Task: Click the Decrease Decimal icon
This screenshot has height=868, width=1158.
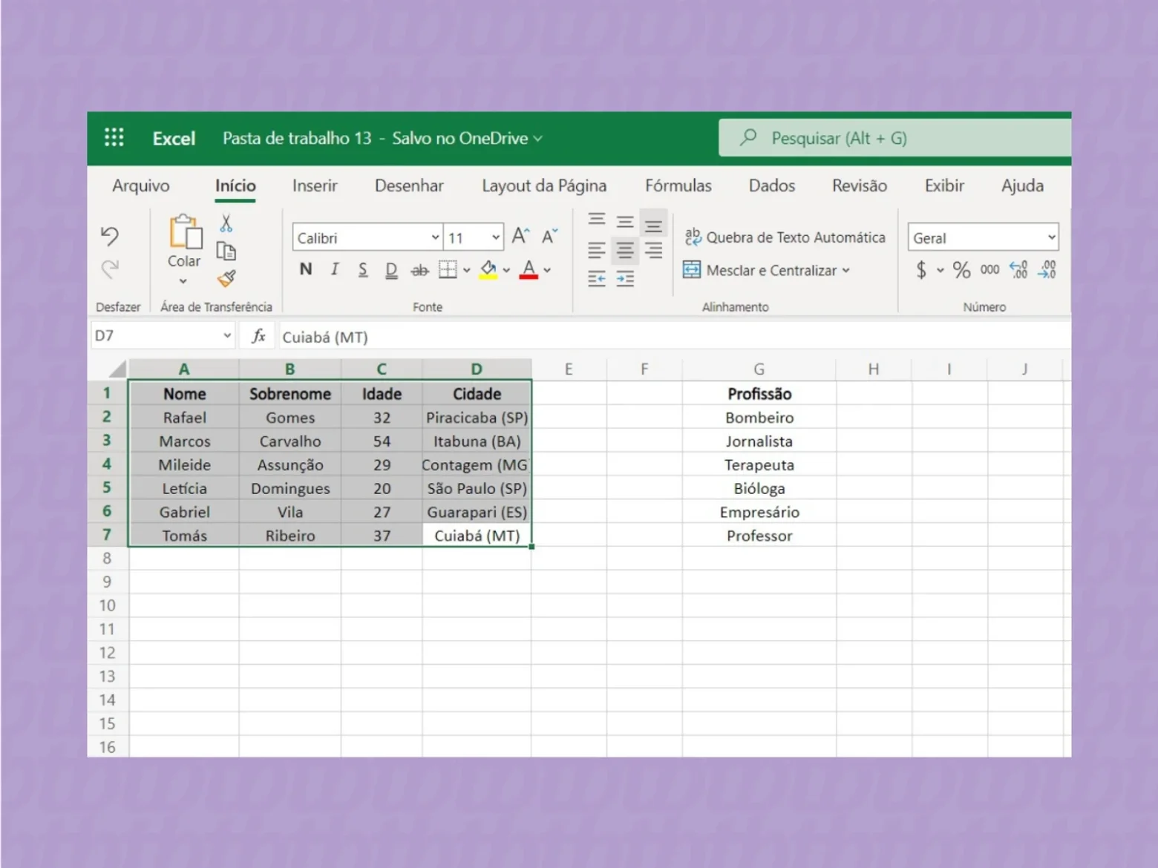Action: (x=1047, y=269)
